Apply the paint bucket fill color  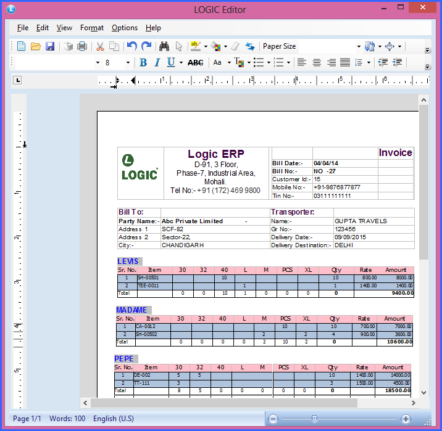(x=215, y=46)
